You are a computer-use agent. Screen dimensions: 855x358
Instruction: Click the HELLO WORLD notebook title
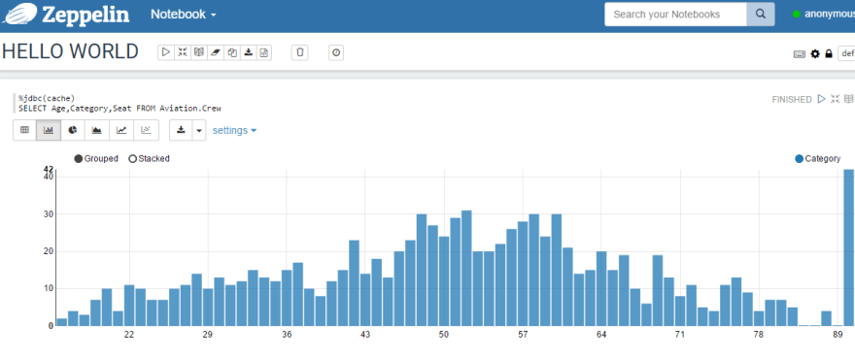pos(70,51)
